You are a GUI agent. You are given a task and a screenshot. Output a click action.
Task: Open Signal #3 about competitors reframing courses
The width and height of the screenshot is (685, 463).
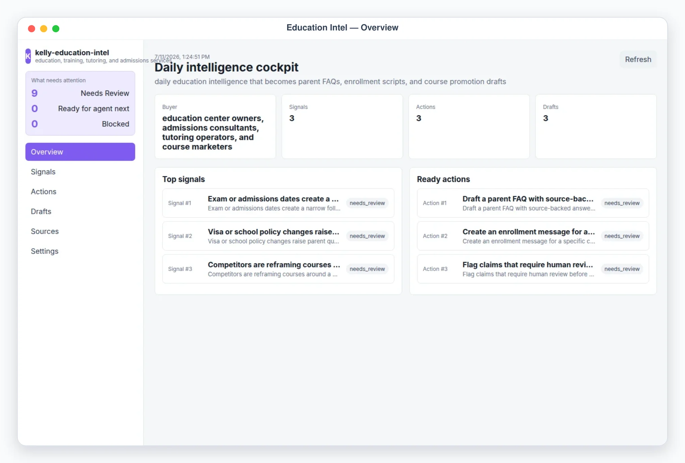pyautogui.click(x=278, y=269)
